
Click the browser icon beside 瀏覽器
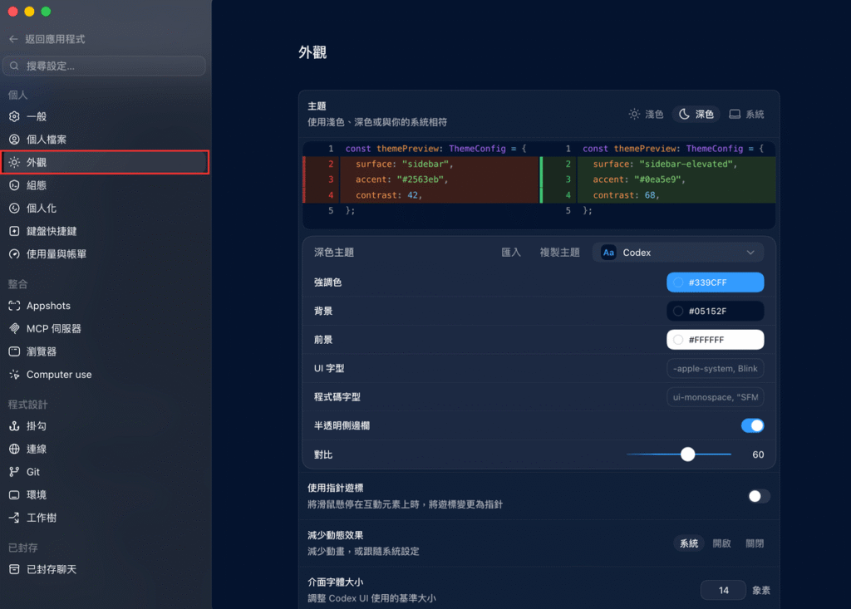(15, 351)
